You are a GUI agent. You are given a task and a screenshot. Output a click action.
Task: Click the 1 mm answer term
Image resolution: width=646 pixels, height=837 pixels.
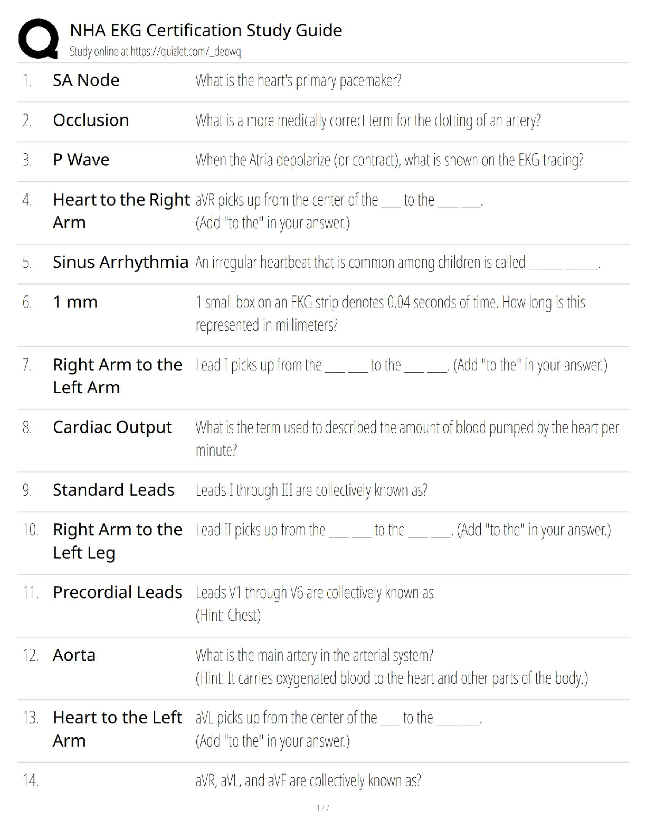(75, 302)
